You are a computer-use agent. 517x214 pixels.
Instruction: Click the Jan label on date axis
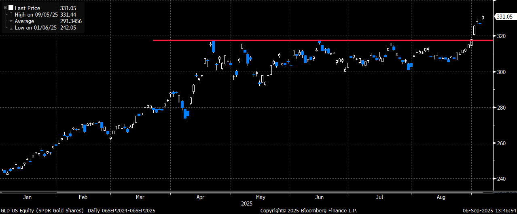pos(28,197)
